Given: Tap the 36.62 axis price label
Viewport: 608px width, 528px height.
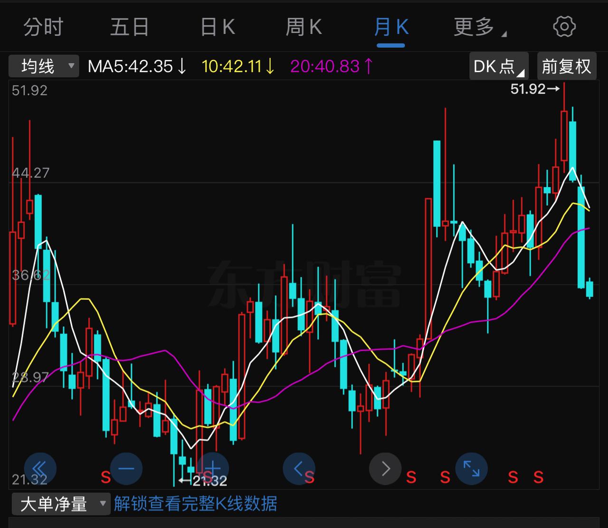Looking at the screenshot, I should [30, 275].
